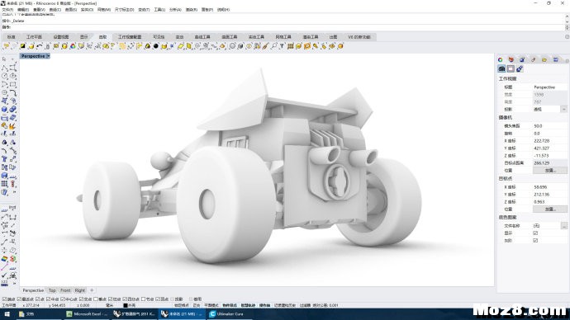This screenshot has height=320, width=570.
Task: Open the yellow folder panel tab icon
Action: coord(544,59)
